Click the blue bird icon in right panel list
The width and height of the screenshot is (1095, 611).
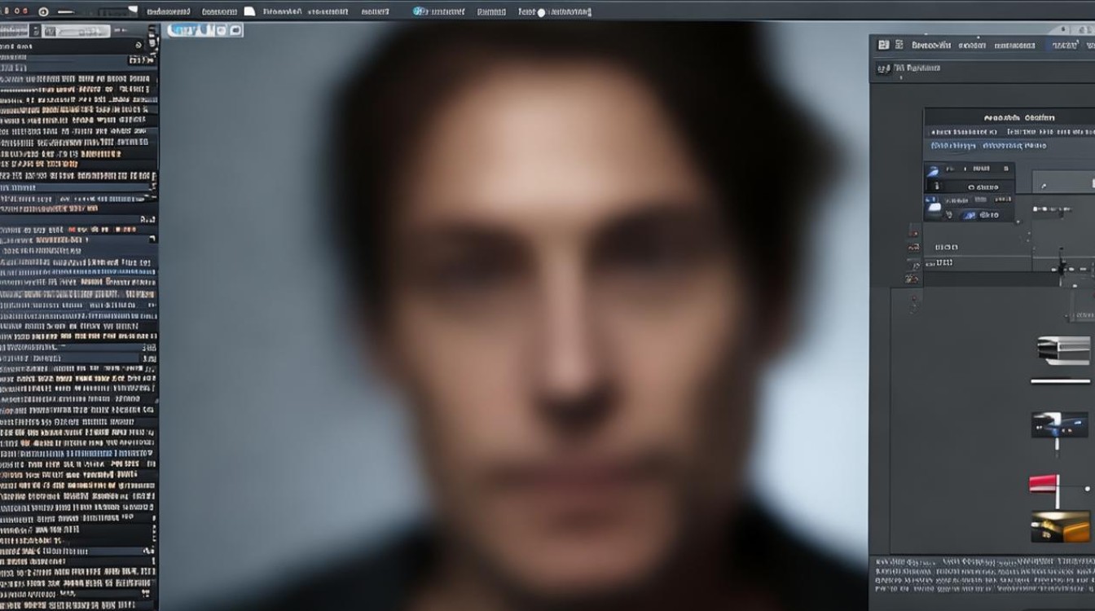point(934,171)
